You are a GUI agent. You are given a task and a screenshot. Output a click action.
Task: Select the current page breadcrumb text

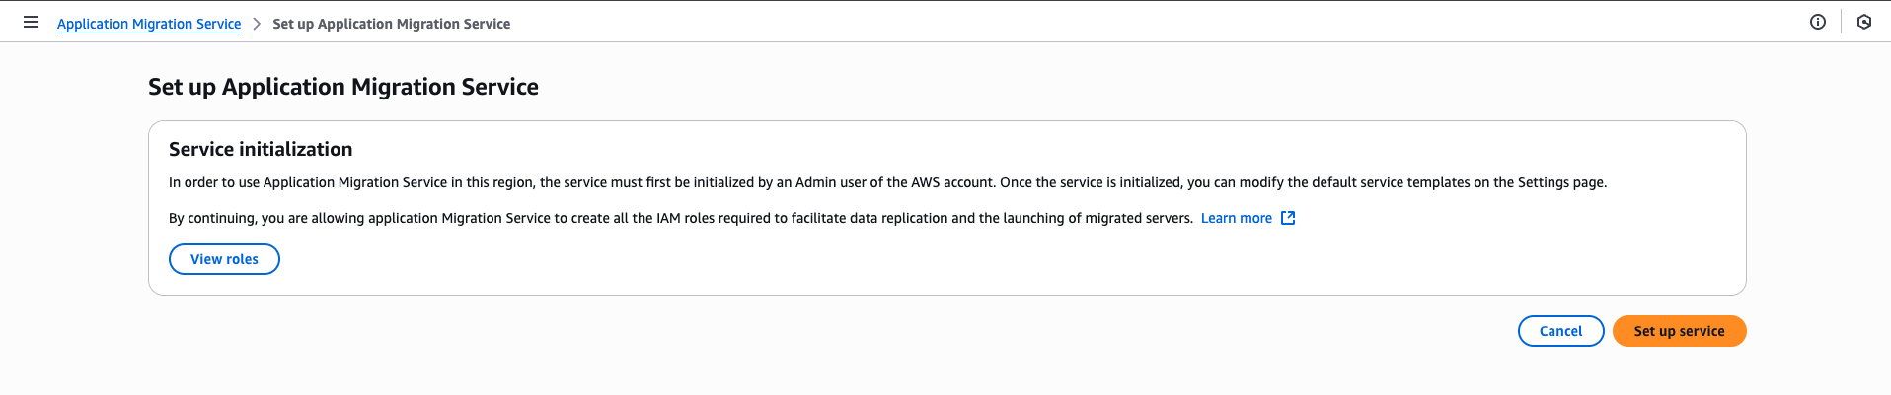point(391,24)
